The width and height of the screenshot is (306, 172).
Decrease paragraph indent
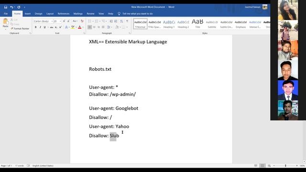pyautogui.click(x=111, y=21)
